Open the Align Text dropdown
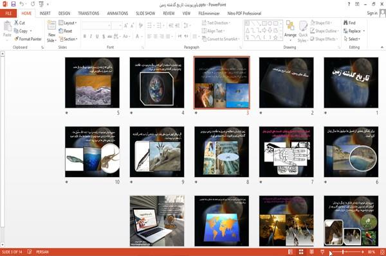Image resolution: width=386 pixels, height=256 pixels. coord(213,31)
